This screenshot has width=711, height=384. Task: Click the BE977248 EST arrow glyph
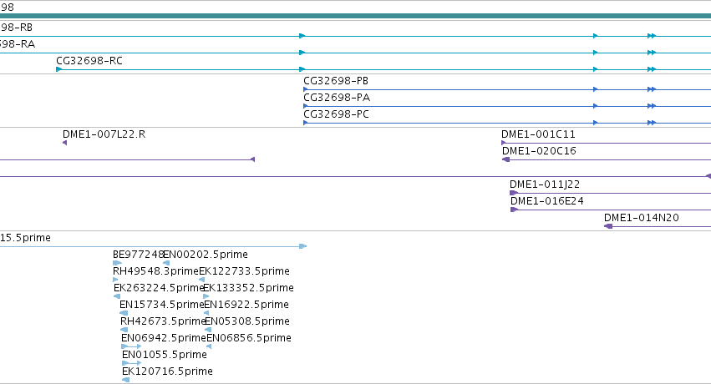[x=118, y=263]
